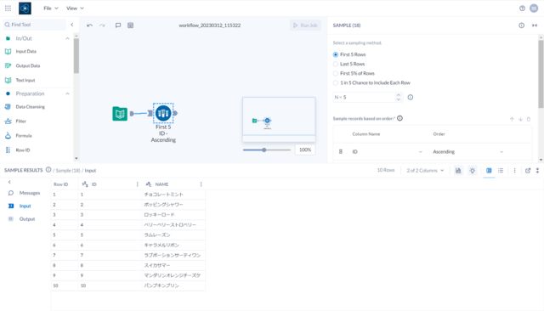The image size is (544, 311).
Task: Focus the Find Tool search field
Action: 34,25
